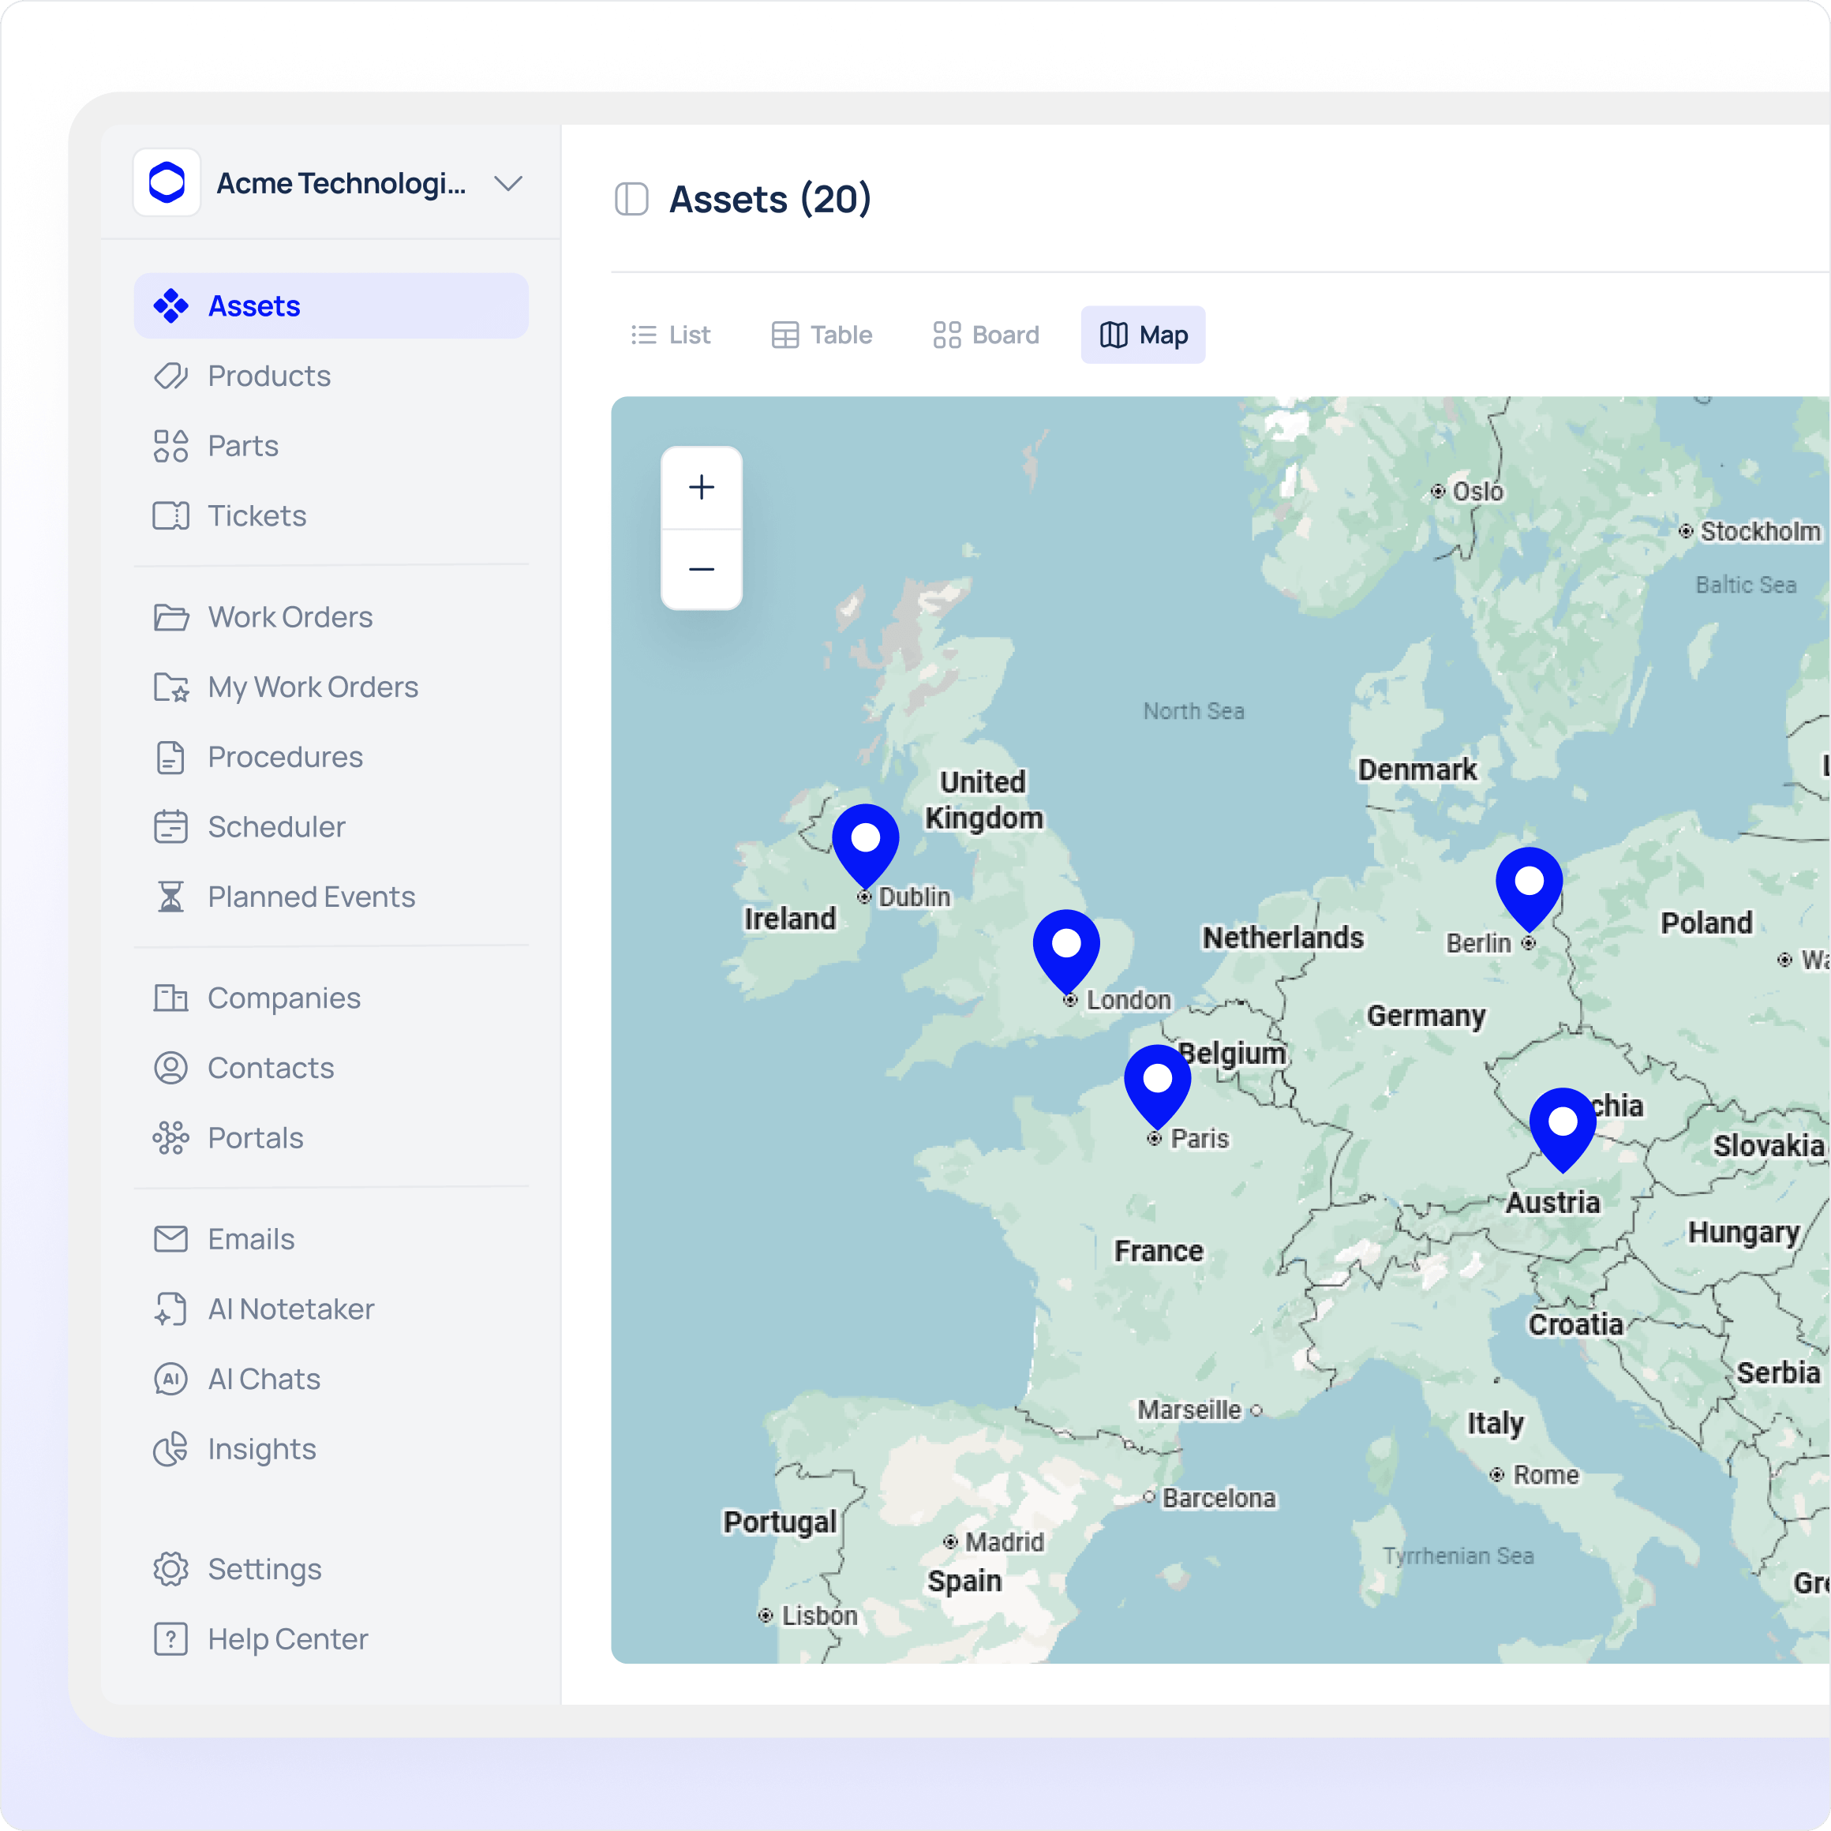
Task: Open the Products section tag icon
Action: [x=170, y=376]
